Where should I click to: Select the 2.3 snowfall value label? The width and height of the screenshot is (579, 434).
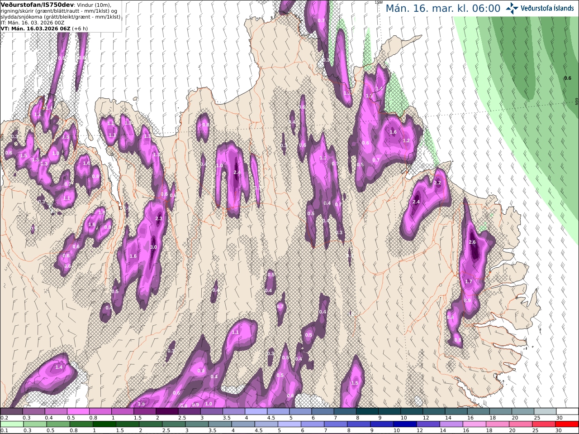coord(158,218)
